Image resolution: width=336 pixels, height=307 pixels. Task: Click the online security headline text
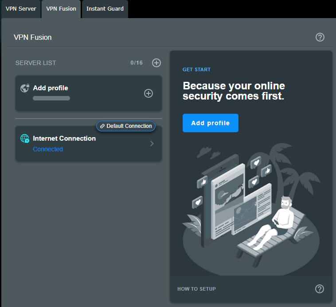point(234,91)
